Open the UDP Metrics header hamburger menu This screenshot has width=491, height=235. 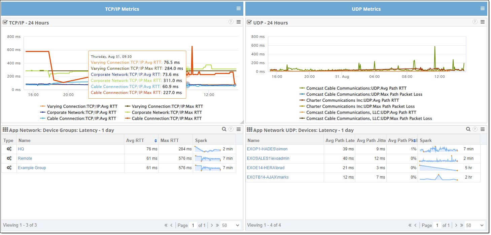[483, 9]
